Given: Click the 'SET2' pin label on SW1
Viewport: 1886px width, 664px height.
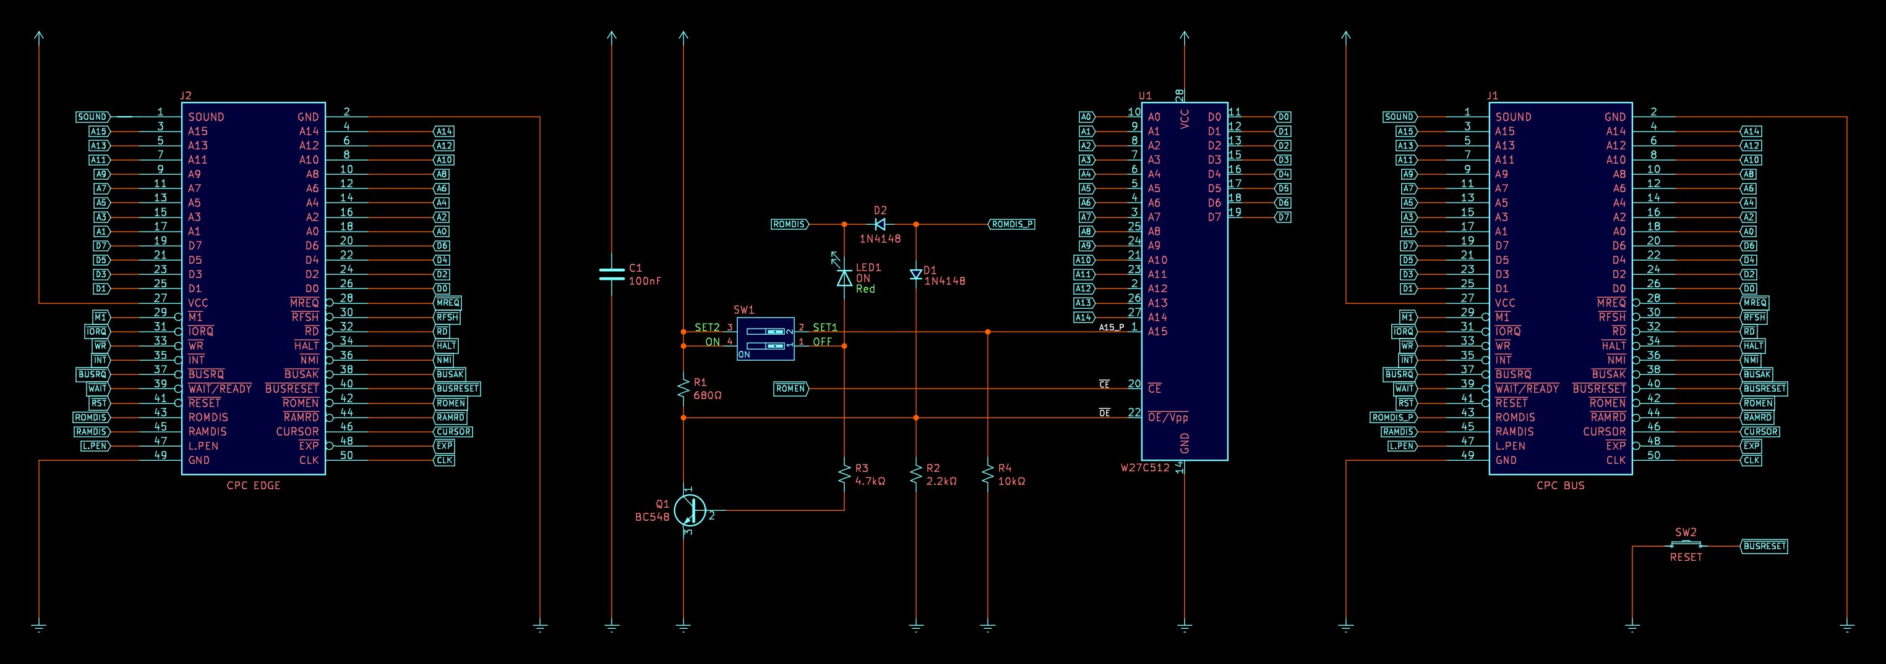Looking at the screenshot, I should tap(707, 327).
